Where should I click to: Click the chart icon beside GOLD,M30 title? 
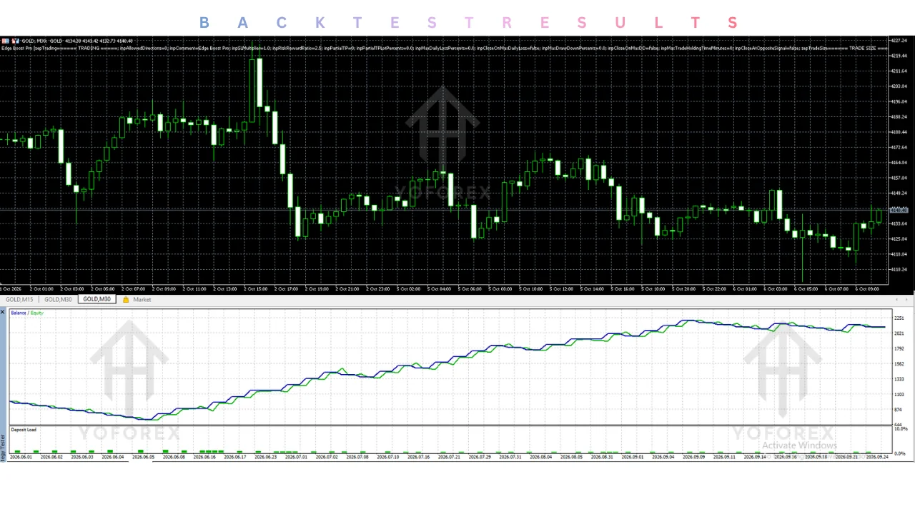[x=15, y=41]
